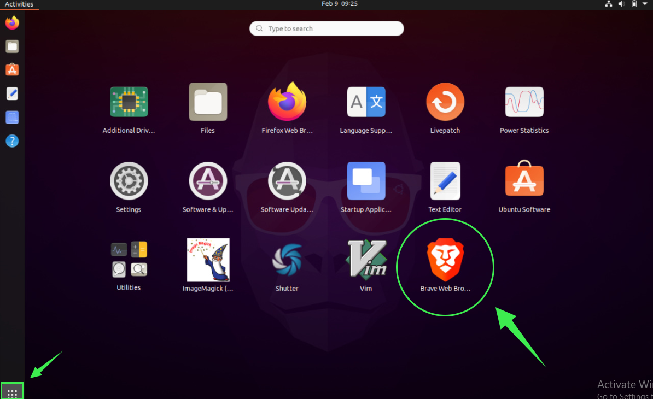653x399 pixels.
Task: Launch ImageMagick app
Action: [208, 260]
